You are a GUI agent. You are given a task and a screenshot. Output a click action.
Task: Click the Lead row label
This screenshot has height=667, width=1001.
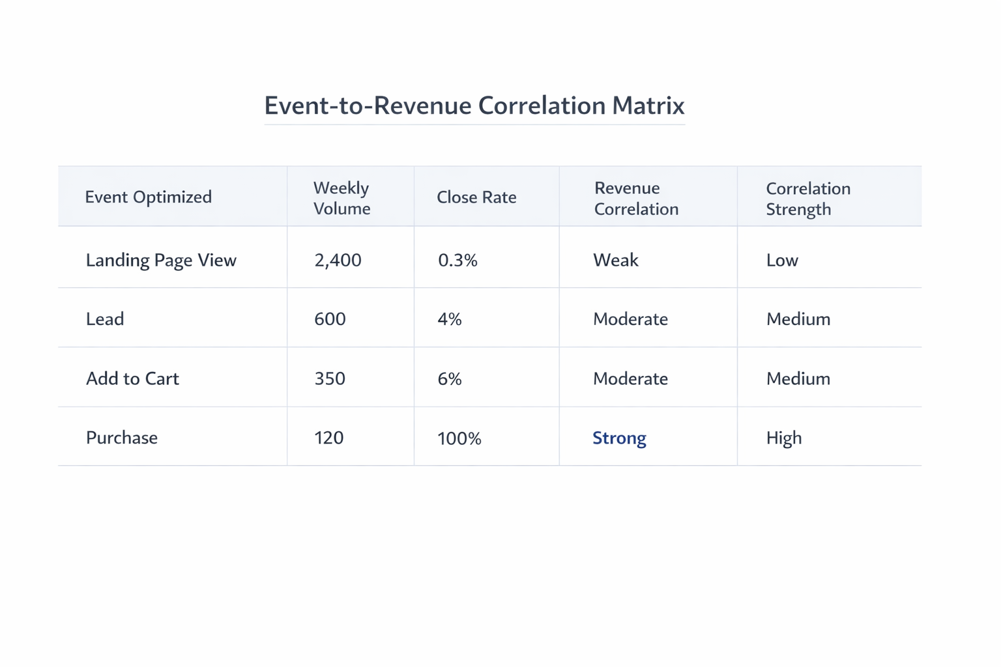click(105, 319)
